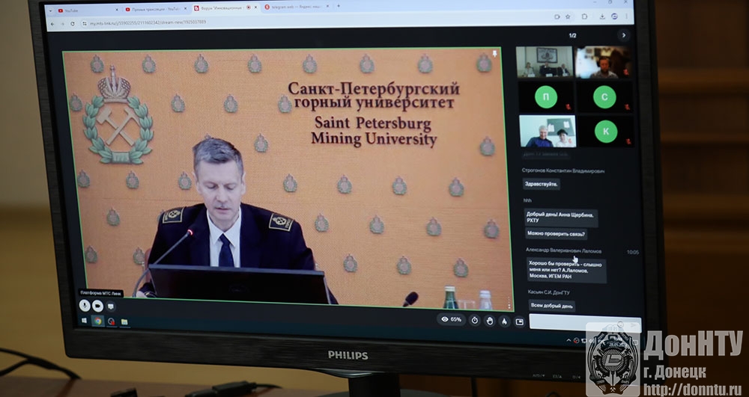Reload the page in Chrome

tap(73, 23)
